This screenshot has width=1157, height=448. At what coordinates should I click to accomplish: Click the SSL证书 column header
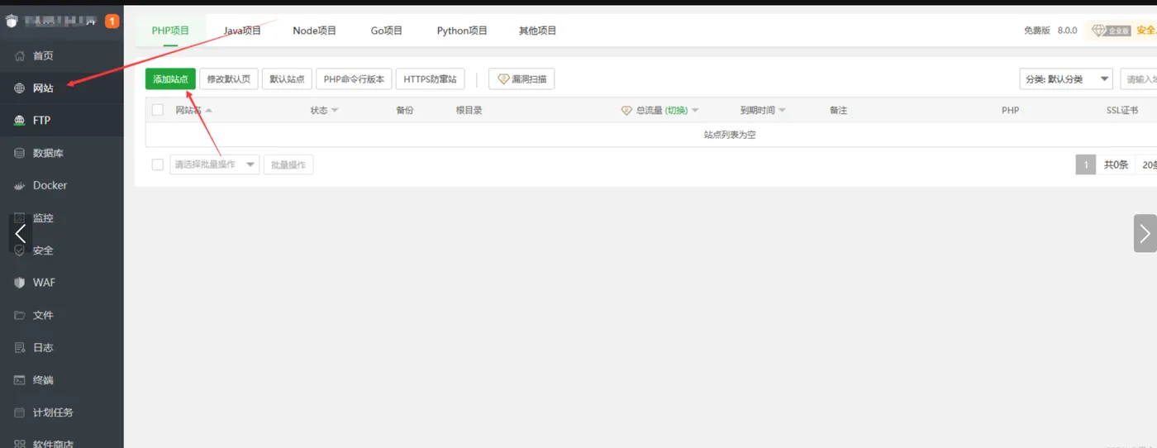click(x=1122, y=110)
